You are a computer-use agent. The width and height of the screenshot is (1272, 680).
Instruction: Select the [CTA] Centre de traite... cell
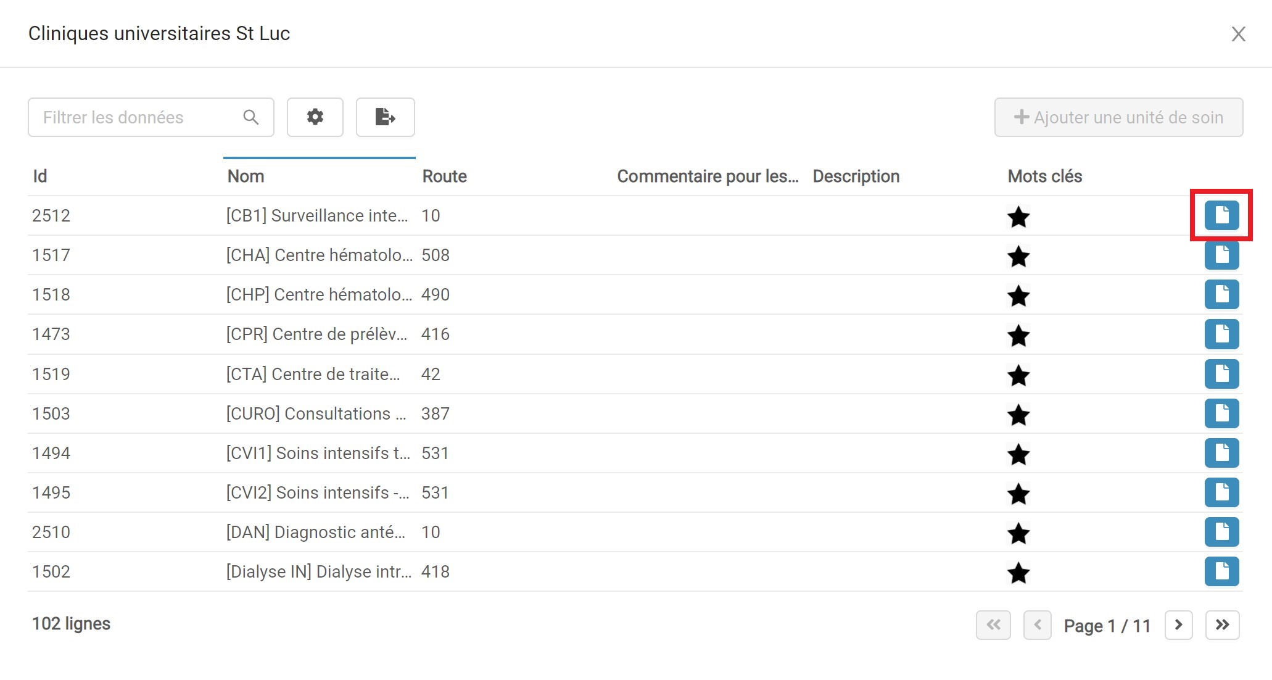click(x=313, y=375)
